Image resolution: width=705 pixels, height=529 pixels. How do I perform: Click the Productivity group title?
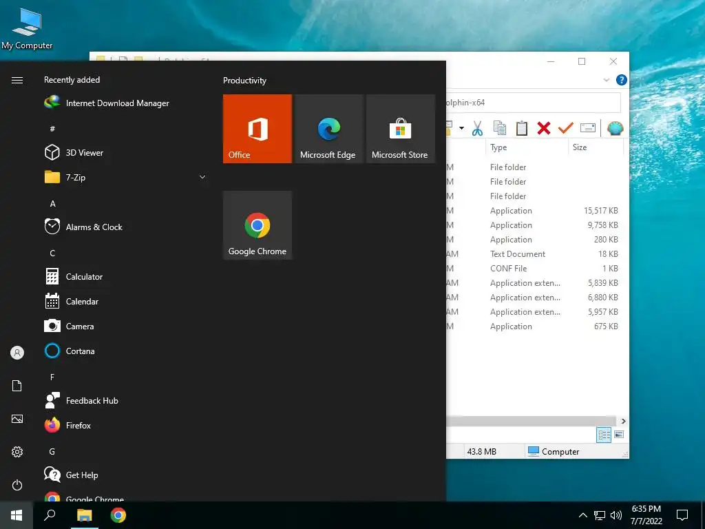(244, 81)
